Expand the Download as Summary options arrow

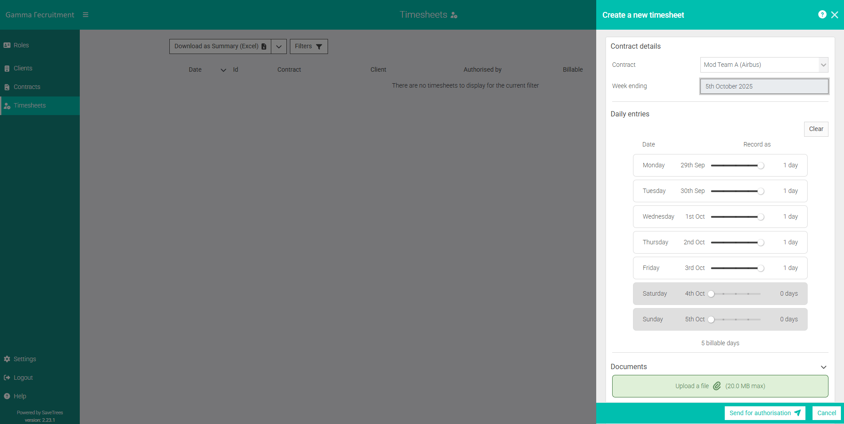pos(279,46)
